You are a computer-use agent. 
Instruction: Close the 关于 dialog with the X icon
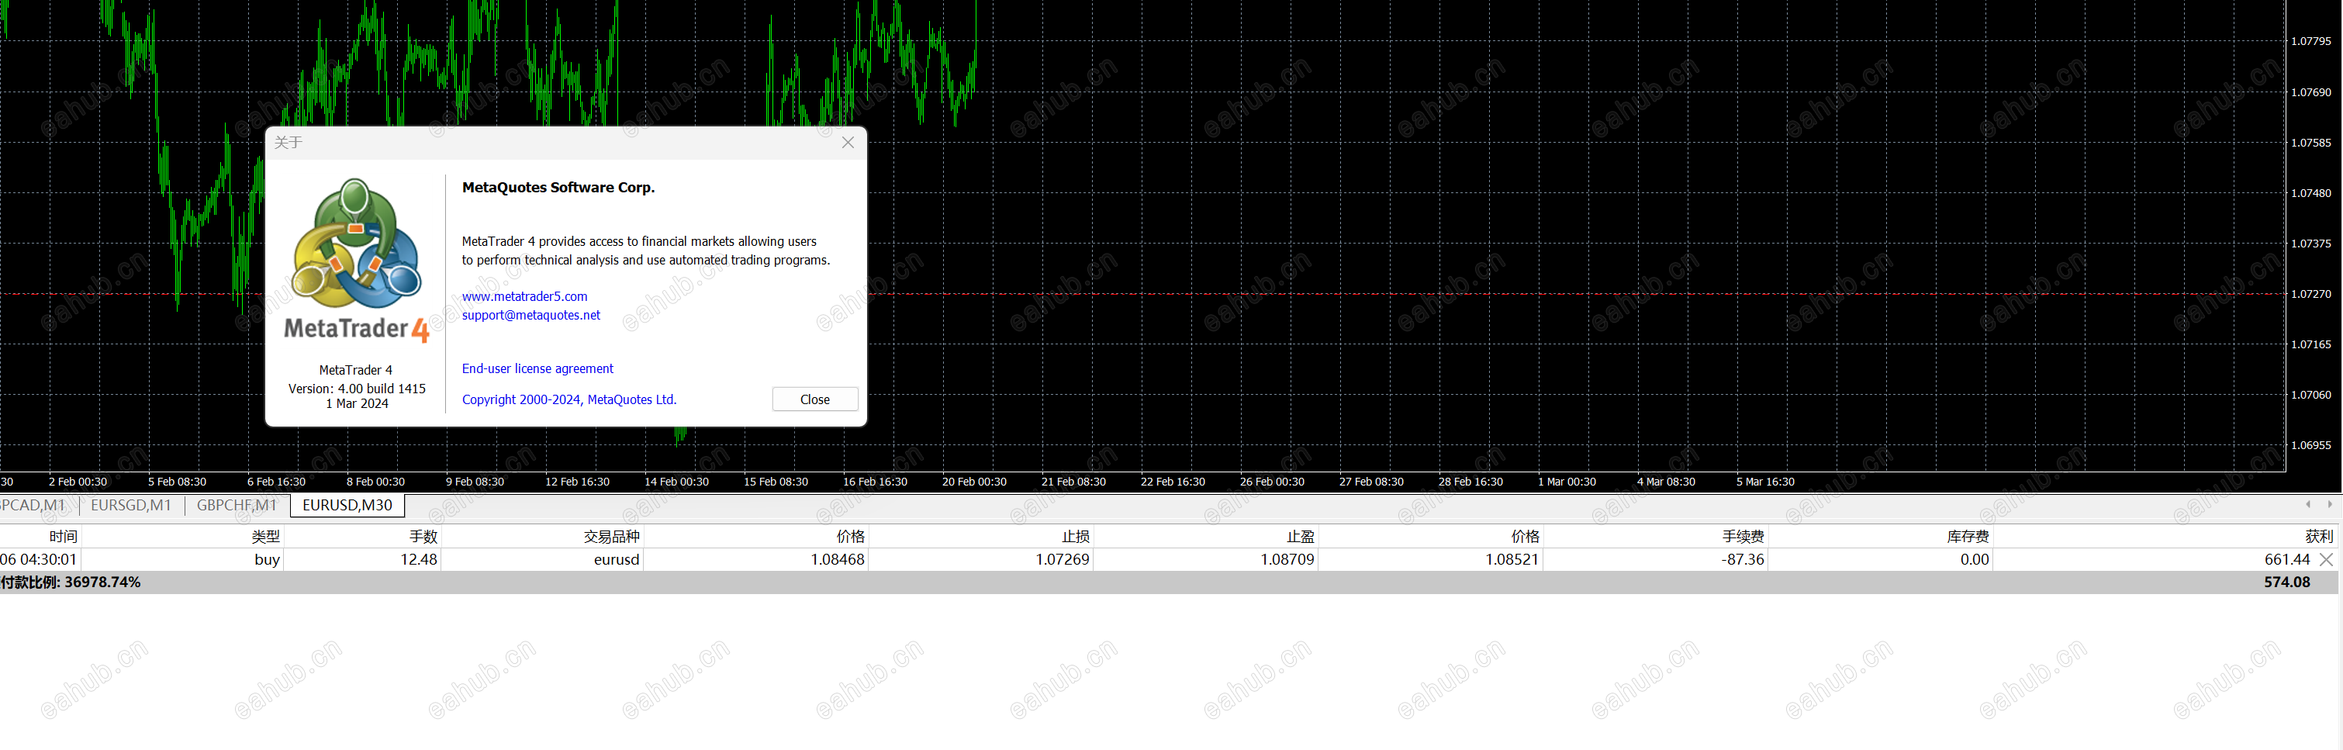(x=848, y=143)
